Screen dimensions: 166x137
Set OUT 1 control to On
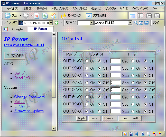(87, 61)
